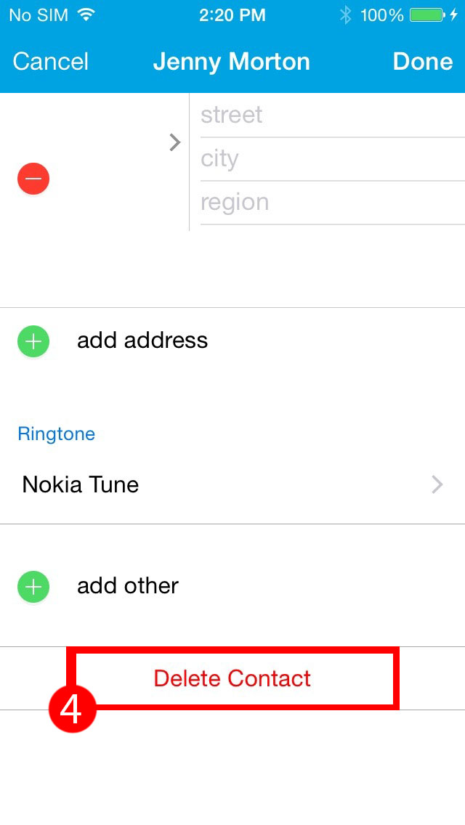Image resolution: width=465 pixels, height=825 pixels.
Task: Open ringtone picker via Nokia Tune chevron
Action: click(x=437, y=484)
